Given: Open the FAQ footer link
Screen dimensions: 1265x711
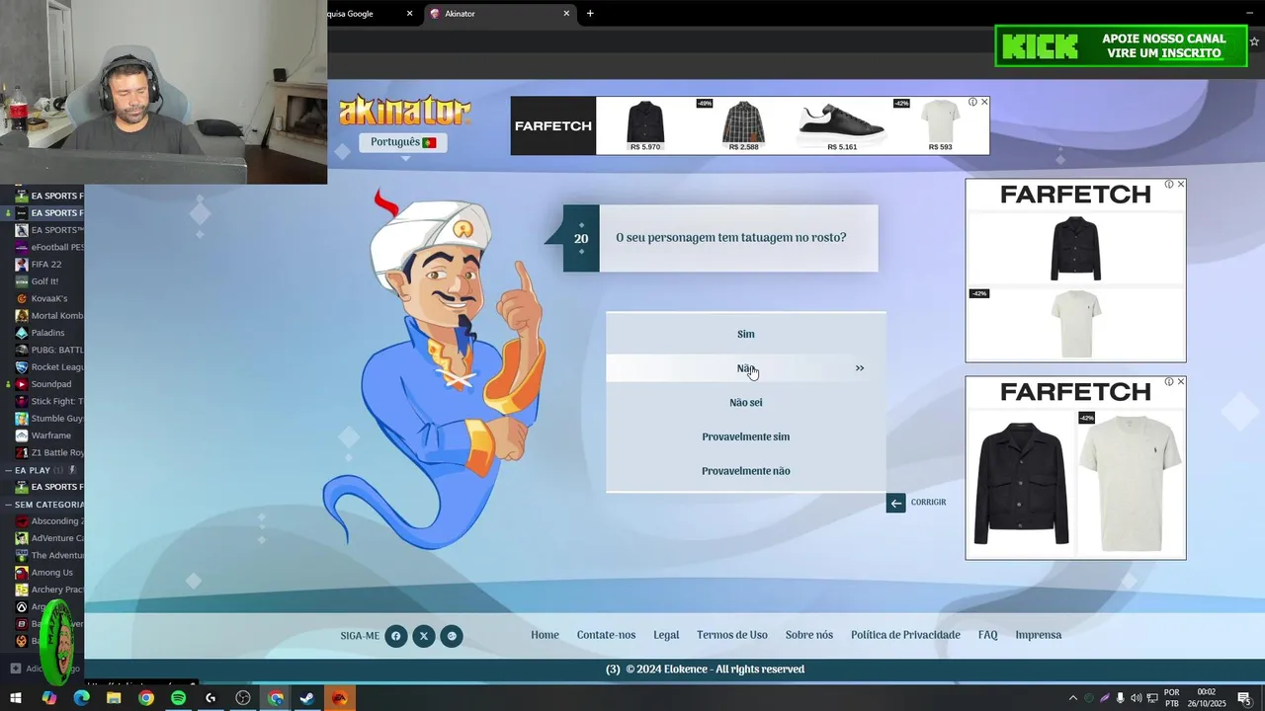Looking at the screenshot, I should click(987, 635).
